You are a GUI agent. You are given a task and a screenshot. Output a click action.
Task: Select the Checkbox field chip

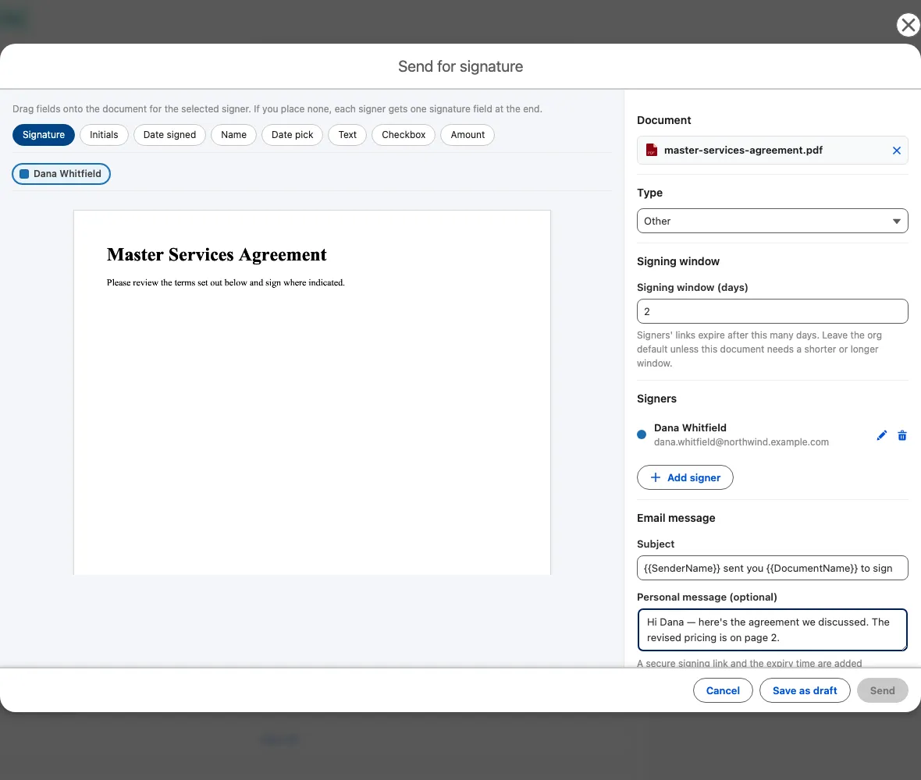coord(404,134)
